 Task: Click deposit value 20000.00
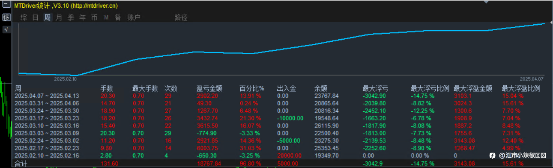289,156
